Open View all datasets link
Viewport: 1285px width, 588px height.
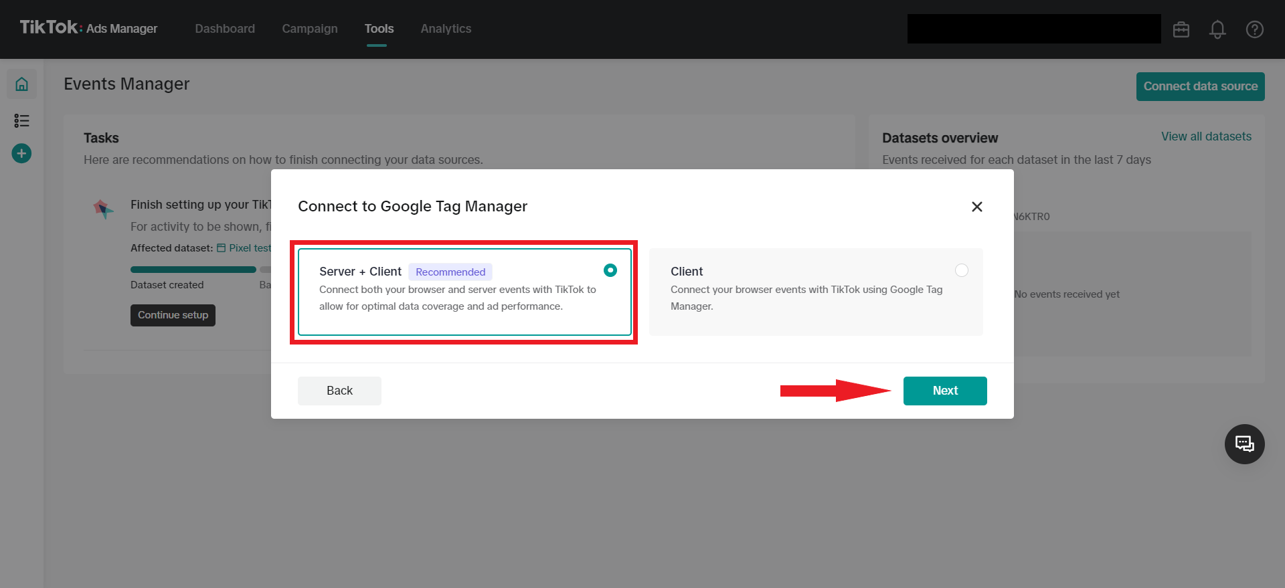[1206, 136]
